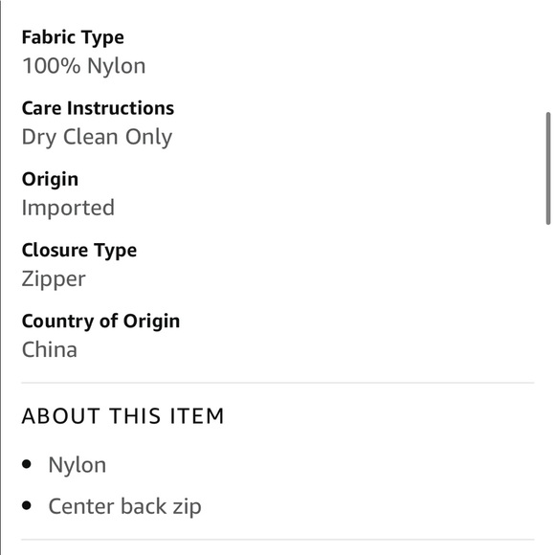Select the Origin label
The image size is (555, 555).
click(x=50, y=180)
